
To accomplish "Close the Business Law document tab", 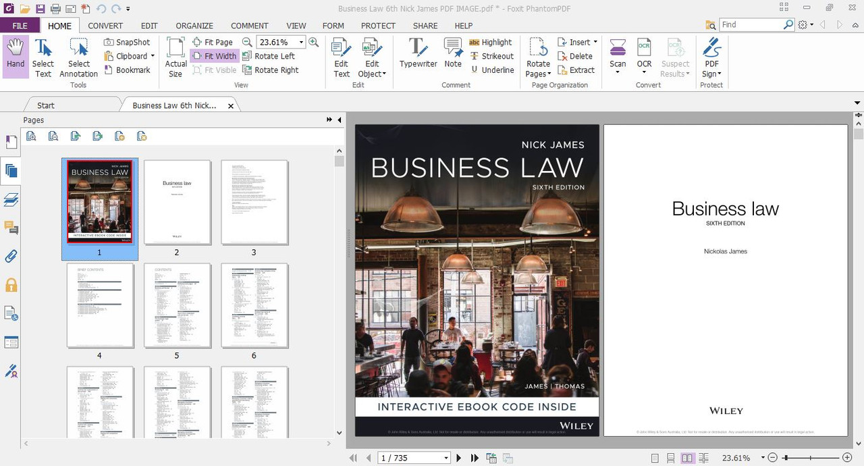I will click(231, 106).
